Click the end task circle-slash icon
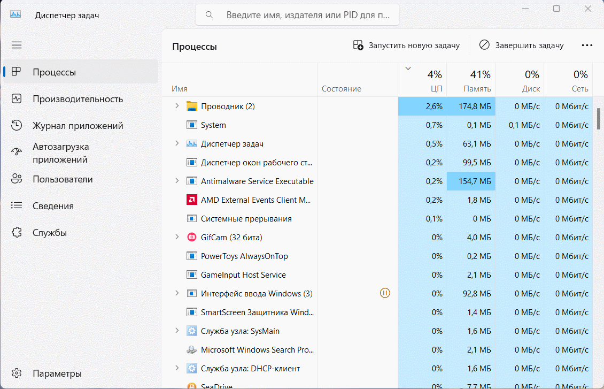 [484, 45]
